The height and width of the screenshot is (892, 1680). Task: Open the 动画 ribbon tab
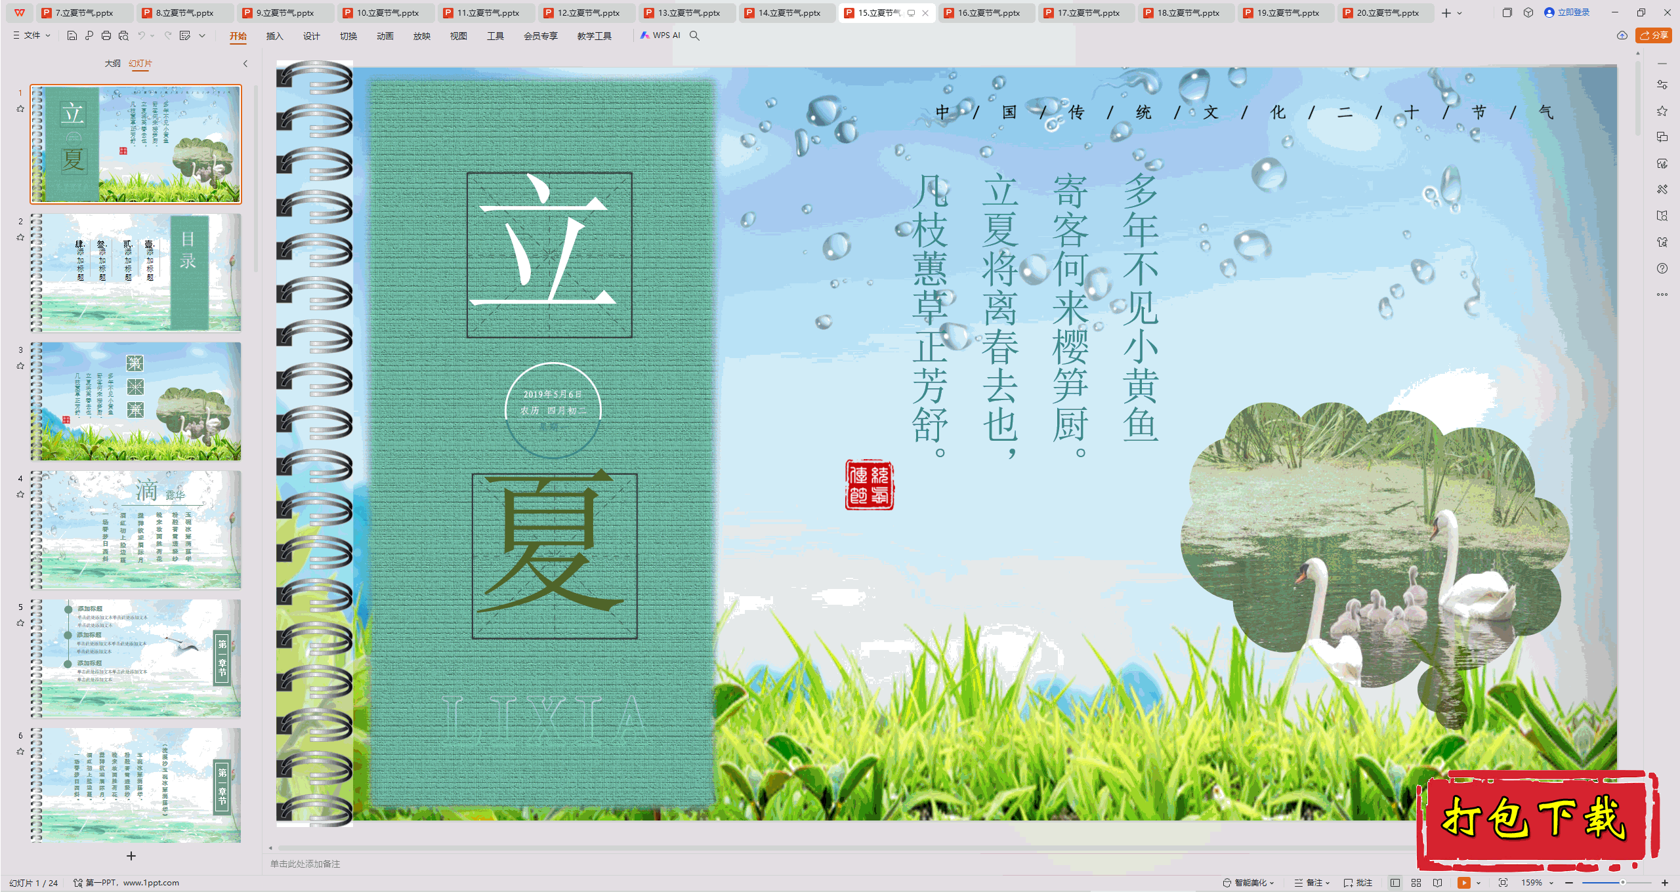click(x=385, y=36)
